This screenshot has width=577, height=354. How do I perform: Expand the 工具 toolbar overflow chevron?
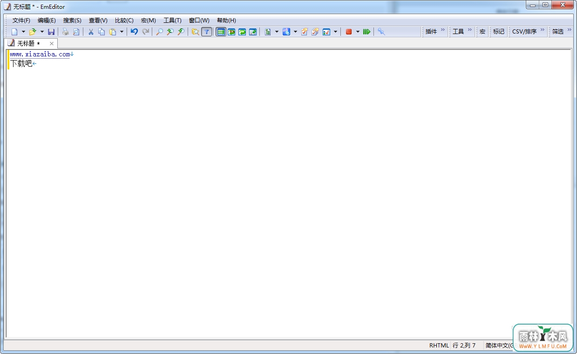pyautogui.click(x=470, y=30)
